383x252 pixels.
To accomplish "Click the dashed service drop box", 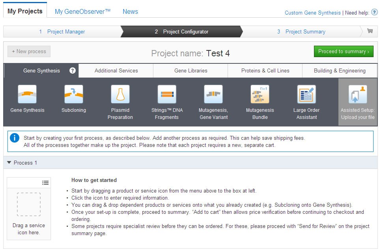I will [29, 204].
